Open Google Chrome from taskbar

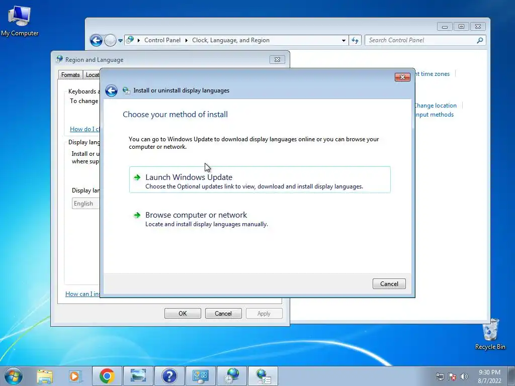[107, 376]
